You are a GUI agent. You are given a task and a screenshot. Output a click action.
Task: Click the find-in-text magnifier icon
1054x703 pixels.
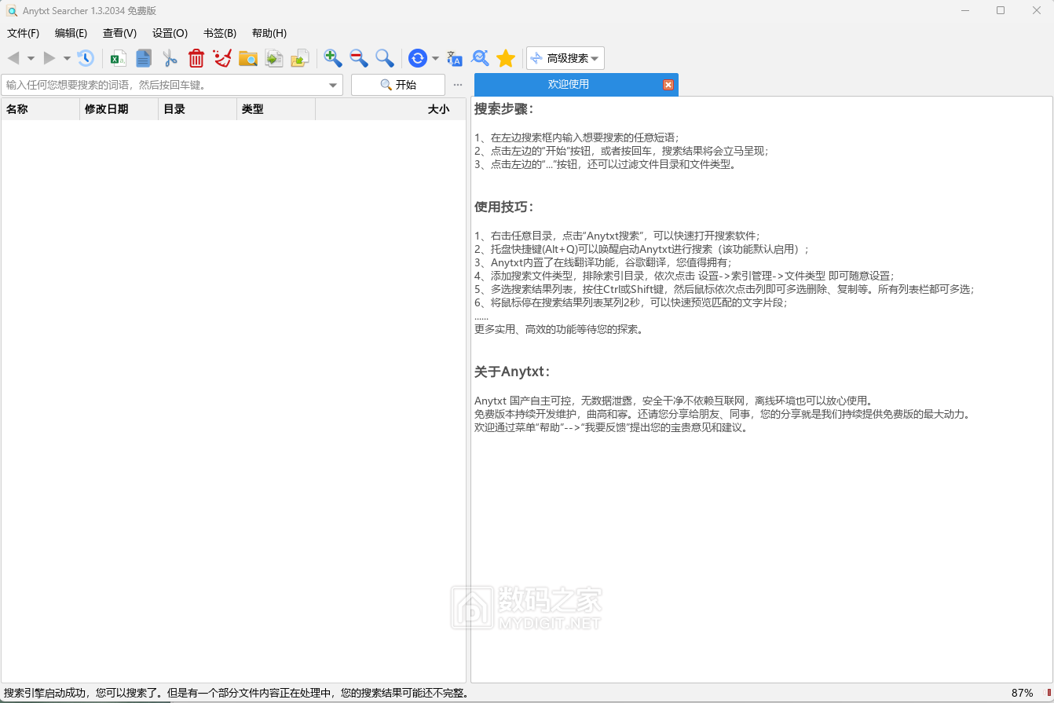pyautogui.click(x=481, y=58)
